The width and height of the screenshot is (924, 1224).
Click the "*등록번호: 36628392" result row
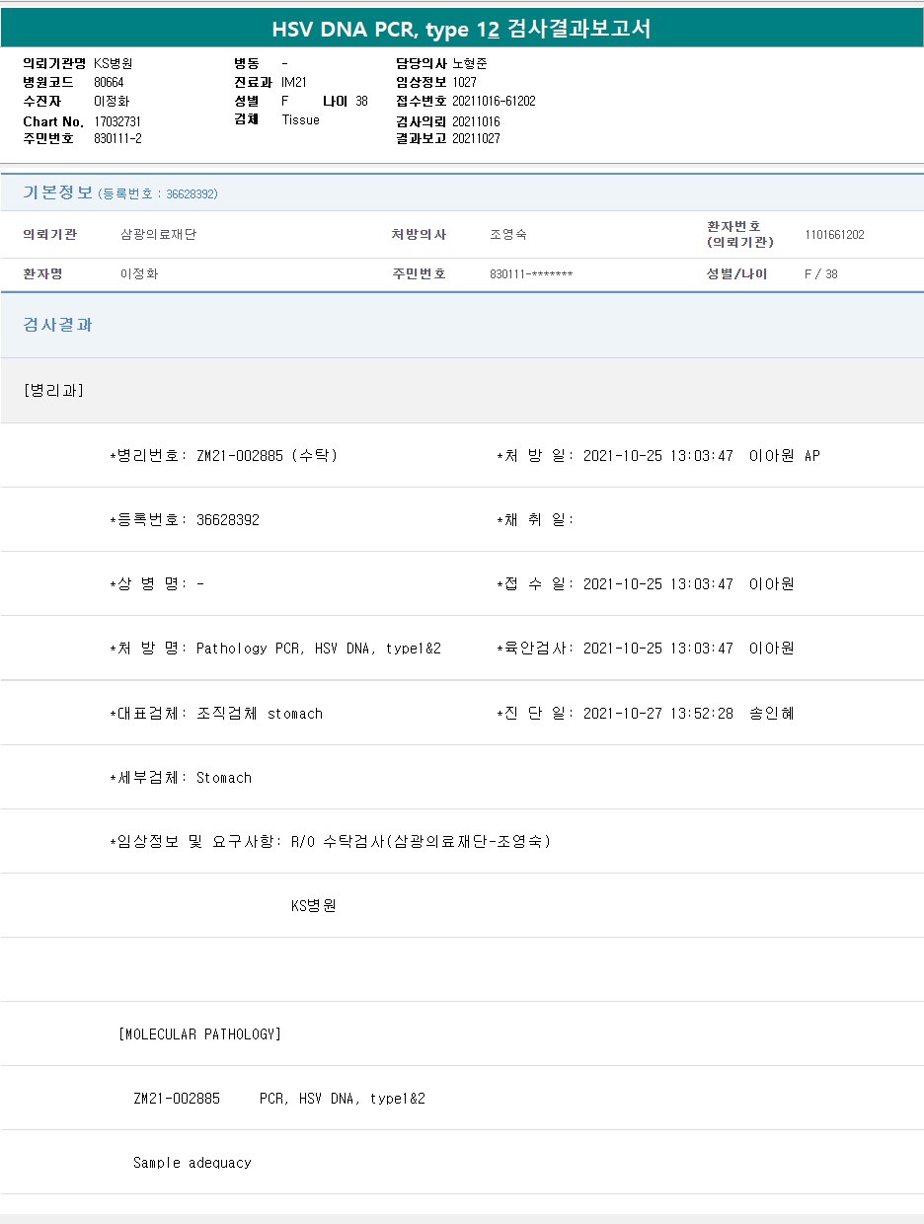[x=185, y=519]
